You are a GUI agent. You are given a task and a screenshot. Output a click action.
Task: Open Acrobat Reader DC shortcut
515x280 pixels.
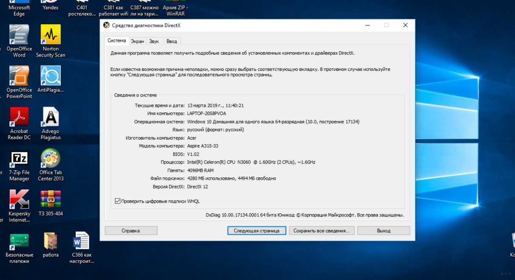pyautogui.click(x=19, y=118)
